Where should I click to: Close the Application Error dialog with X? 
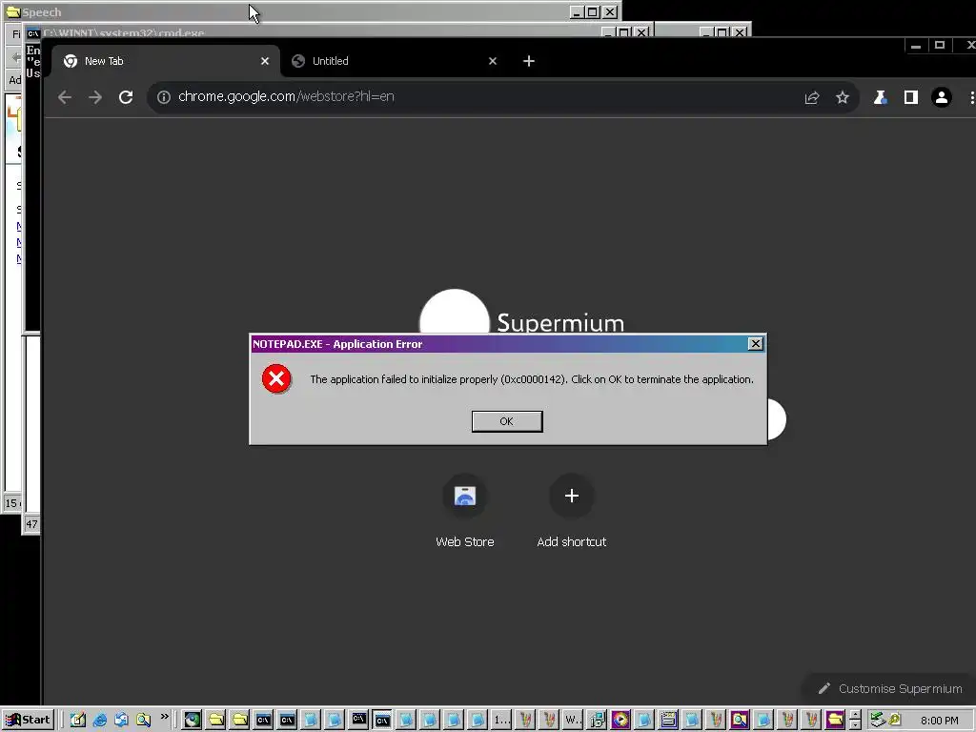(755, 343)
